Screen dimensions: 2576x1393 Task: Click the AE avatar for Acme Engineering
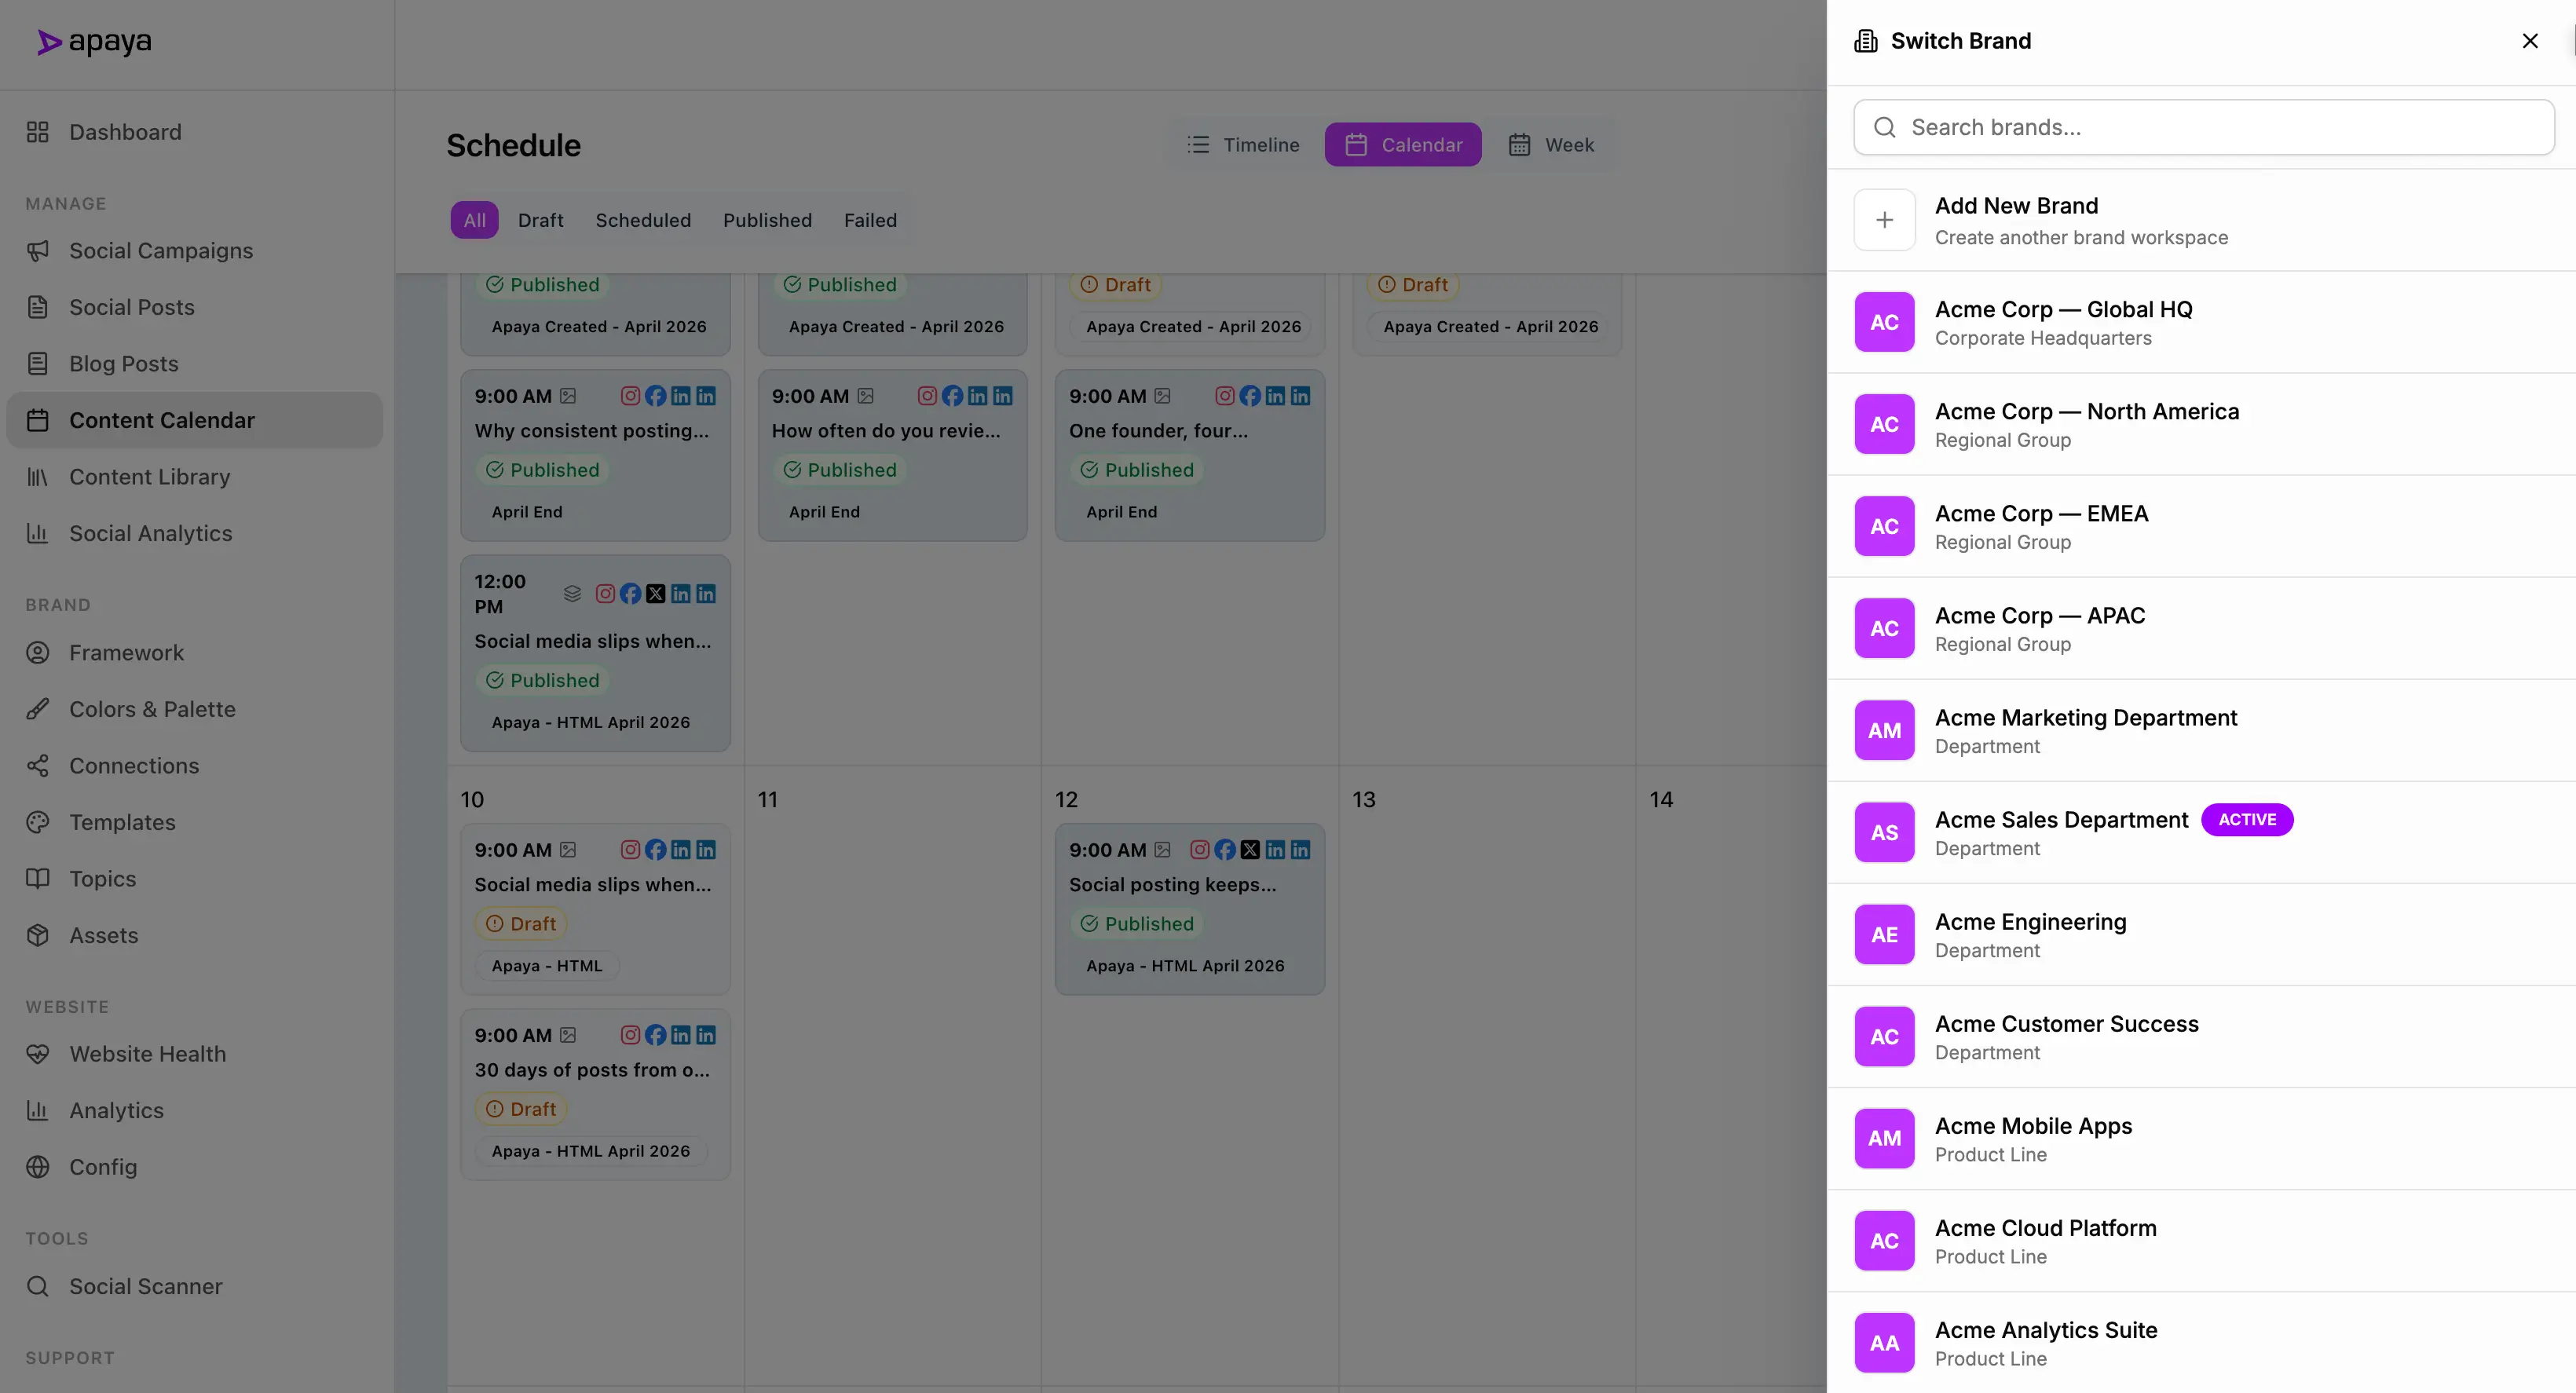(x=1884, y=934)
